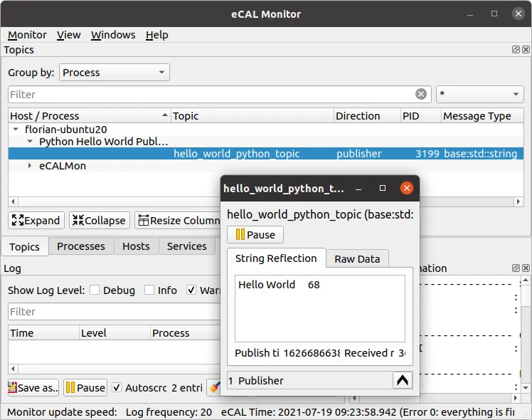Collapse the publisher details arrow button
Viewport: 532px width, 420px height.
(403, 380)
